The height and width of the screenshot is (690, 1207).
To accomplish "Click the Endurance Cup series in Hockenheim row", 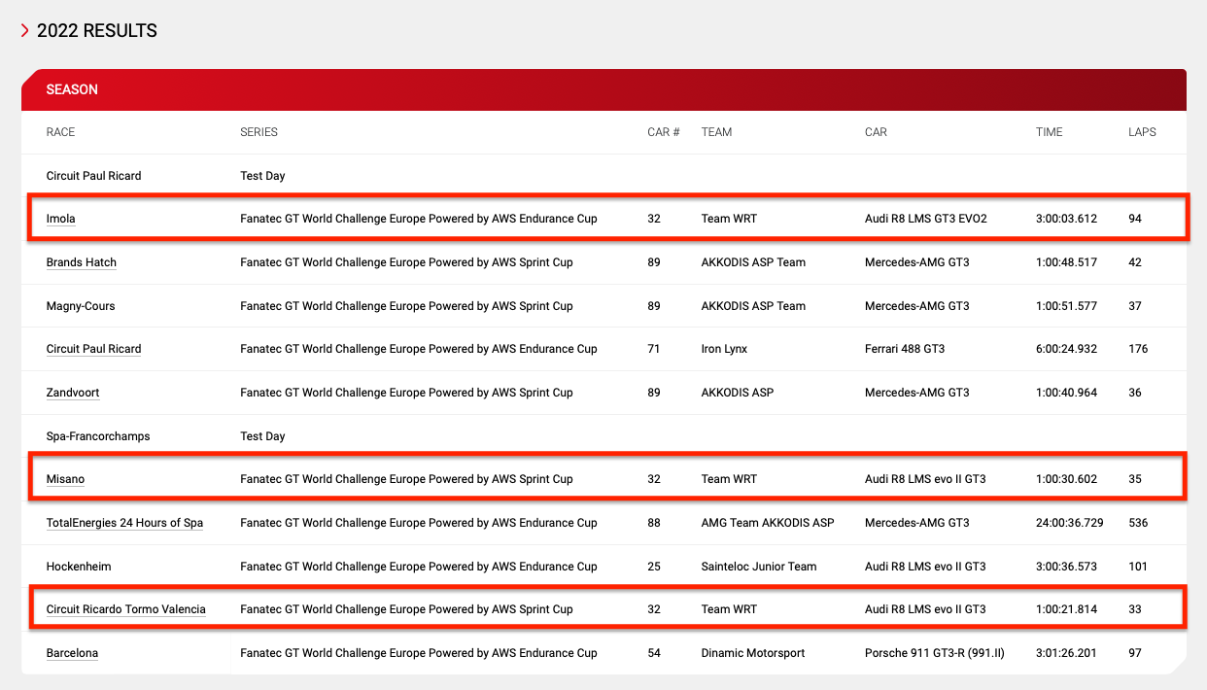I will coord(419,567).
